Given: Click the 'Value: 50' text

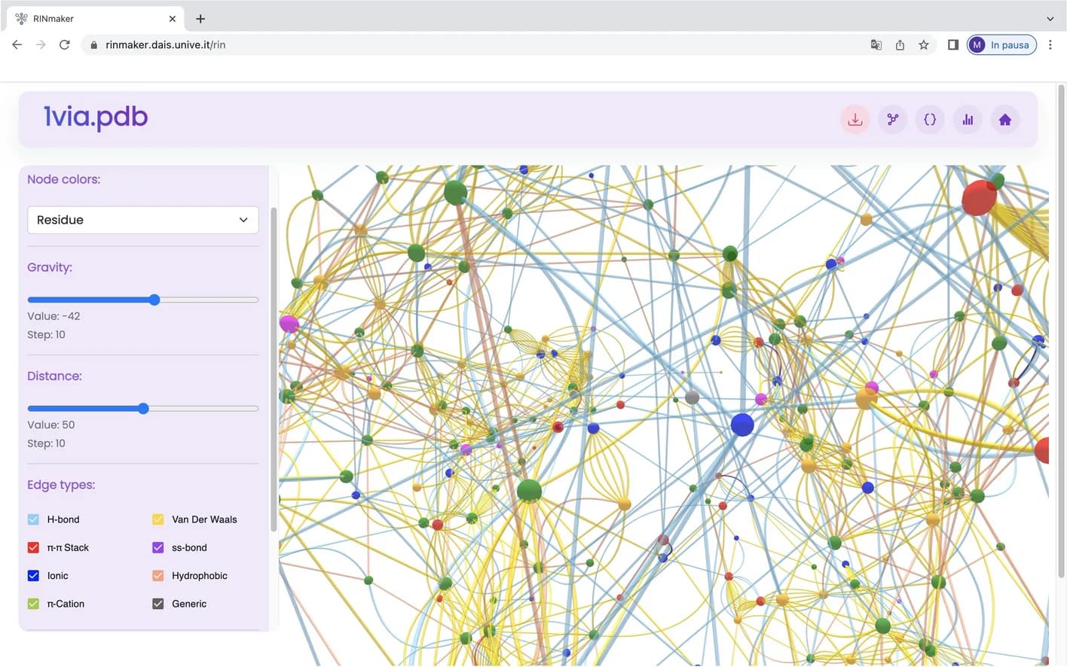Looking at the screenshot, I should [x=51, y=425].
